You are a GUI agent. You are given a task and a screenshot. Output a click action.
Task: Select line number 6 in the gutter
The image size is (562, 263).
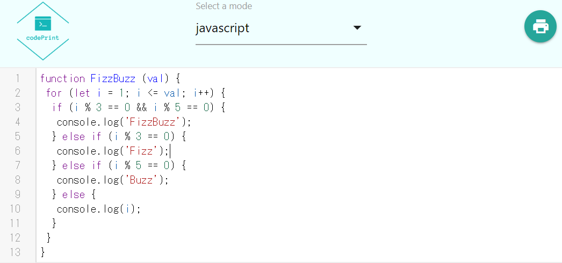coord(17,151)
